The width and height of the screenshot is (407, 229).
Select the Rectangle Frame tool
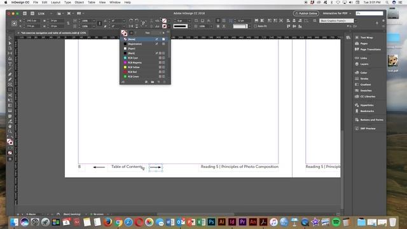point(10,85)
